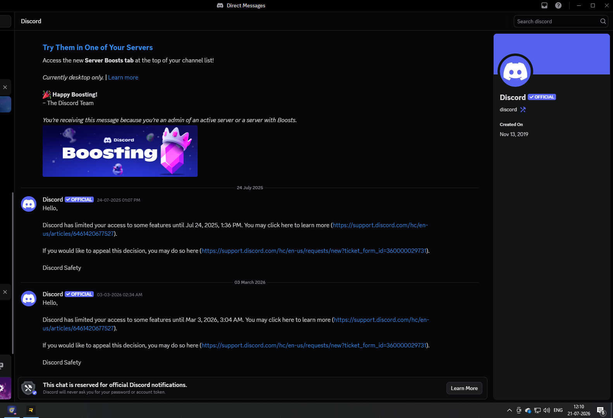
Task: Open the blue galaxy avatar item in the left sidebar
Action: click(x=5, y=104)
